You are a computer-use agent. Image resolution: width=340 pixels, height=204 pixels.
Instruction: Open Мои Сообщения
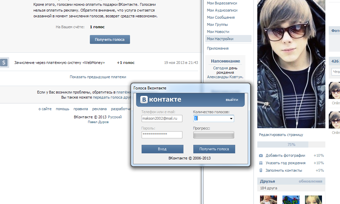click(221, 17)
